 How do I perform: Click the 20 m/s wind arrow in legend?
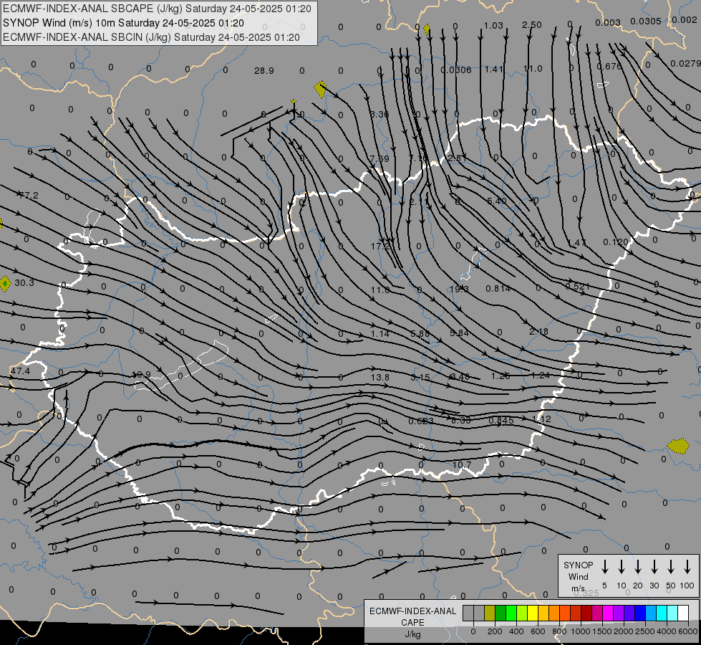638,566
